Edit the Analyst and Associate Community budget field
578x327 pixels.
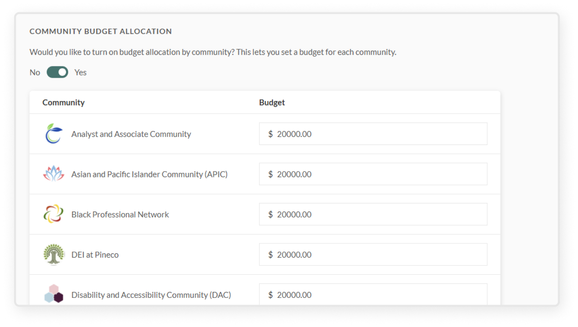pos(373,134)
